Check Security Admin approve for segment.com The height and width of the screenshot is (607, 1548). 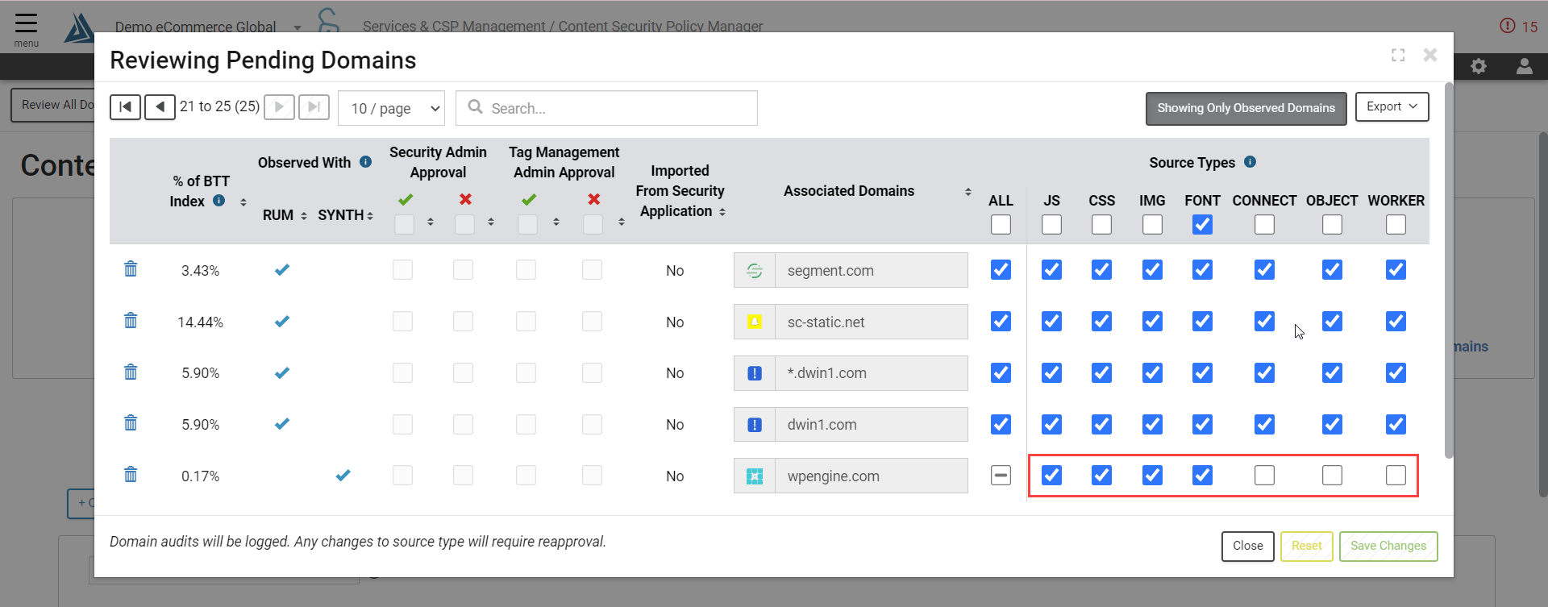click(x=402, y=269)
